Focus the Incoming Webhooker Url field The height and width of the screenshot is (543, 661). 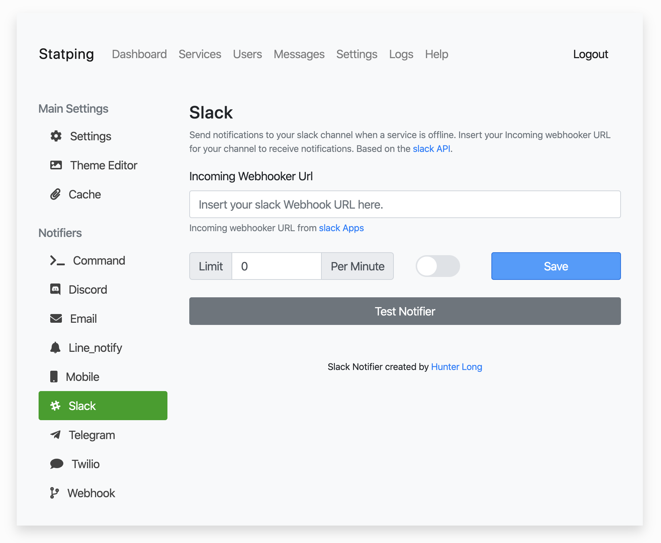405,204
